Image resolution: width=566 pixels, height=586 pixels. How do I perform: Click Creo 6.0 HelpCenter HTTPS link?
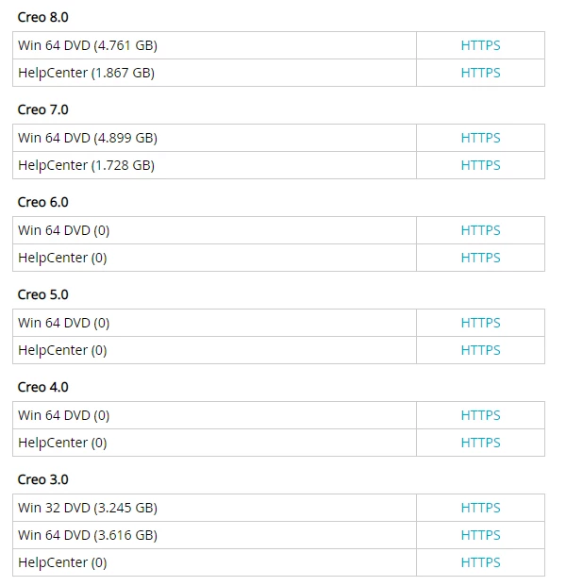click(x=480, y=258)
